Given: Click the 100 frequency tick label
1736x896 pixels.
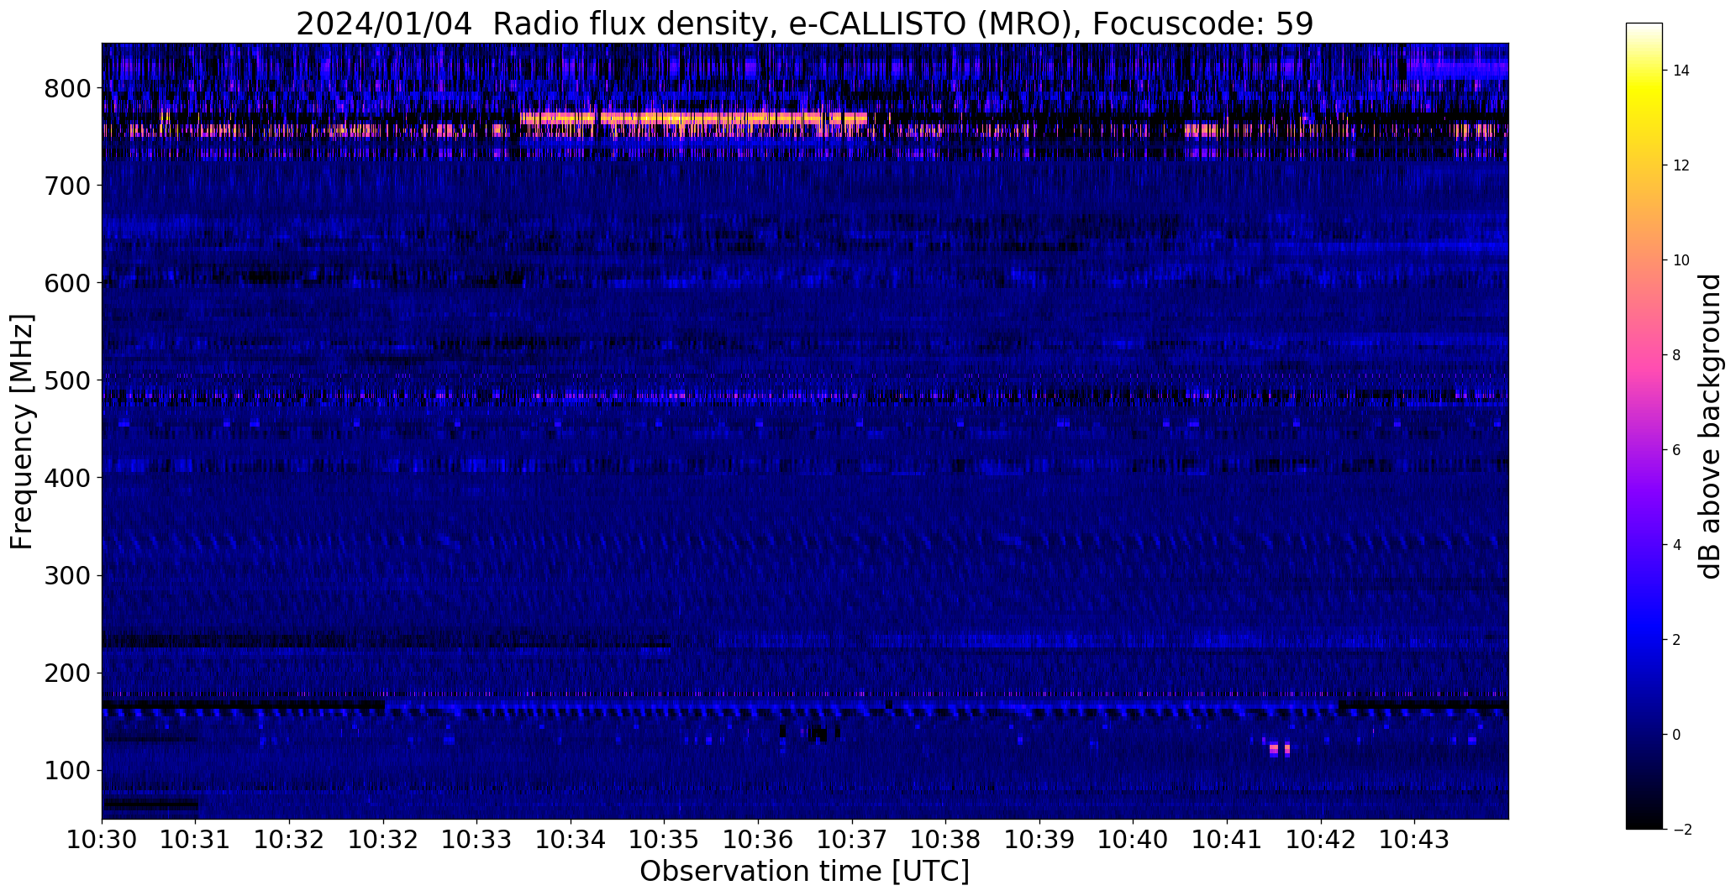Looking at the screenshot, I should tap(67, 770).
